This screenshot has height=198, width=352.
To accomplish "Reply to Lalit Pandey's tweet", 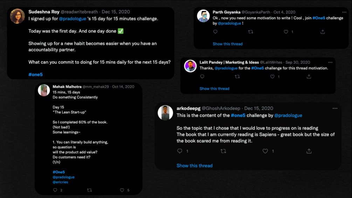I will (x=202, y=77).
